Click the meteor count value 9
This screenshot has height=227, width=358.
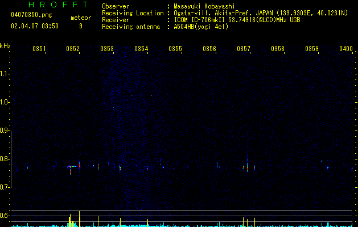[x=81, y=26]
